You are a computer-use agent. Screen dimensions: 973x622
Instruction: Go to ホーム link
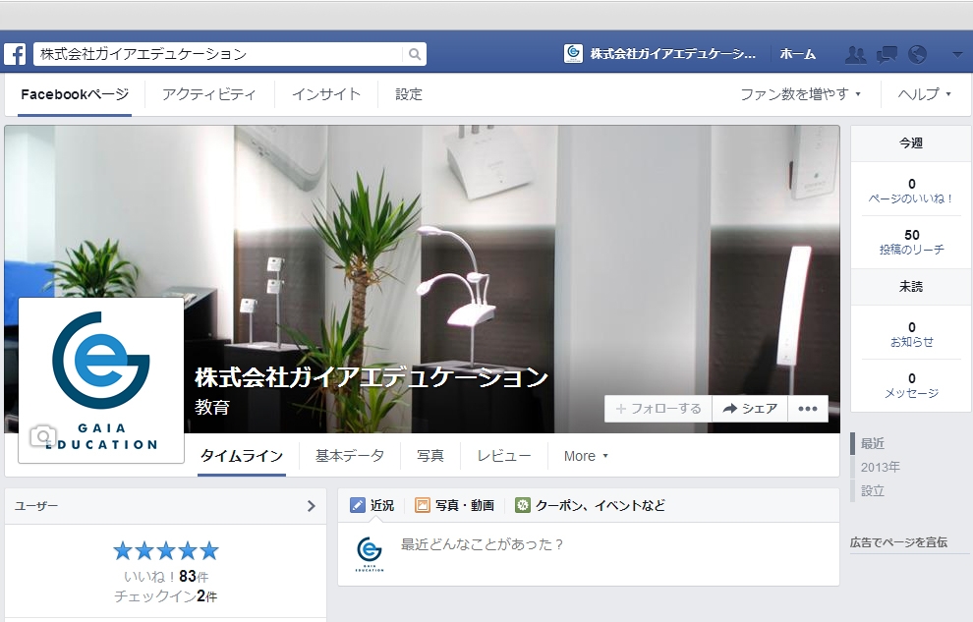tap(797, 54)
